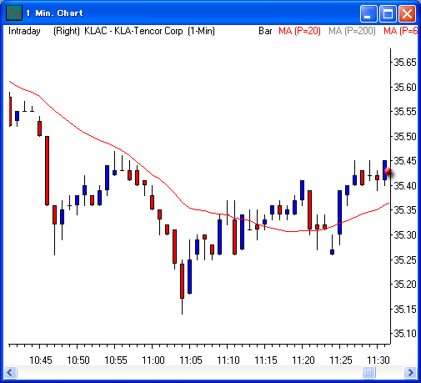Click the 11:25 time axis label
This screenshot has height=383, width=421.
(341, 360)
